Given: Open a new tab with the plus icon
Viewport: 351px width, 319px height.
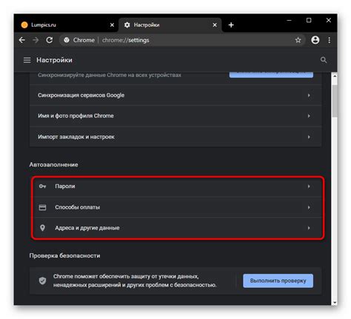Looking at the screenshot, I should (x=231, y=25).
